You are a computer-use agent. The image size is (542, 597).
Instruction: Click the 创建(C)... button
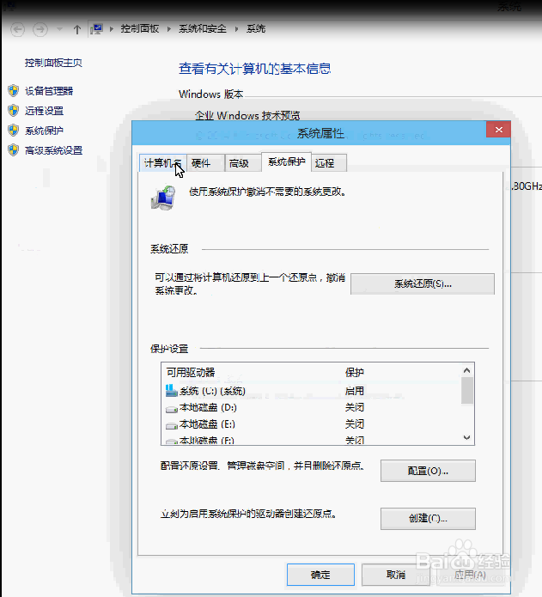(x=428, y=519)
